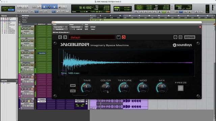Open SpaceBlender hamburger menu
Viewport: 216px width, 121px height.
click(180, 37)
